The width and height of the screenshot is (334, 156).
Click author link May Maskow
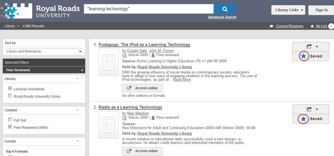[x=138, y=113]
